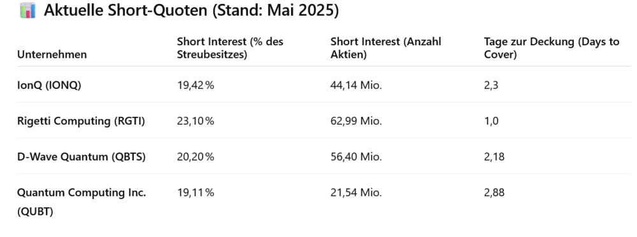The width and height of the screenshot is (637, 237).
Task: Click the bar chart emoji icon
Action: pyautogui.click(x=27, y=11)
